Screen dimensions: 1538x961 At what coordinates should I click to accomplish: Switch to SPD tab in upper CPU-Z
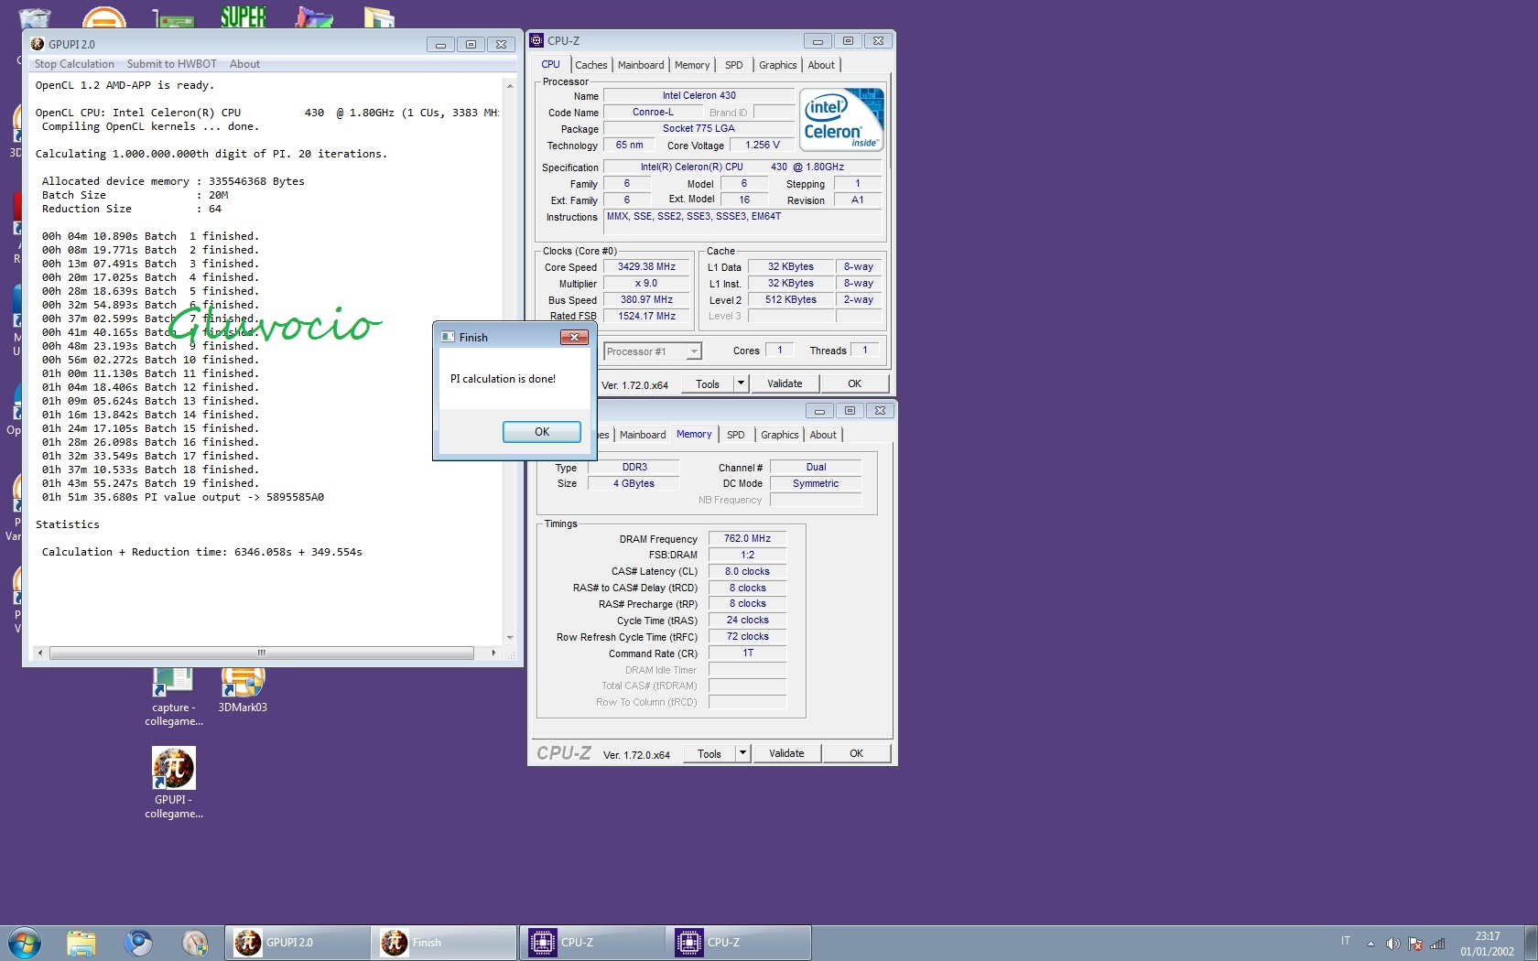[x=734, y=65]
